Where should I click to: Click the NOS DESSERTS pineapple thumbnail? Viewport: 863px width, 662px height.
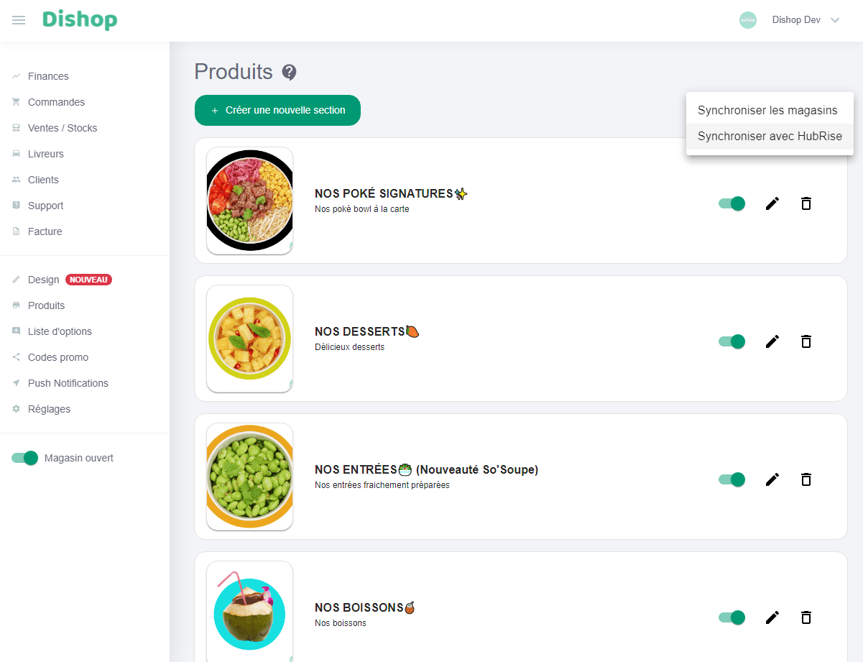click(249, 339)
